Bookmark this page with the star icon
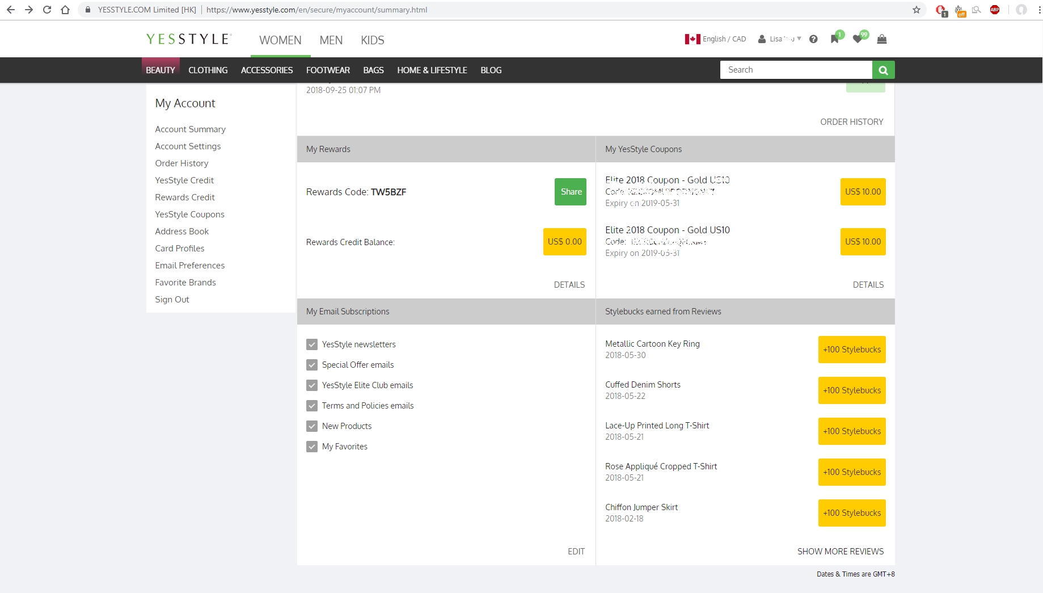 tap(916, 10)
